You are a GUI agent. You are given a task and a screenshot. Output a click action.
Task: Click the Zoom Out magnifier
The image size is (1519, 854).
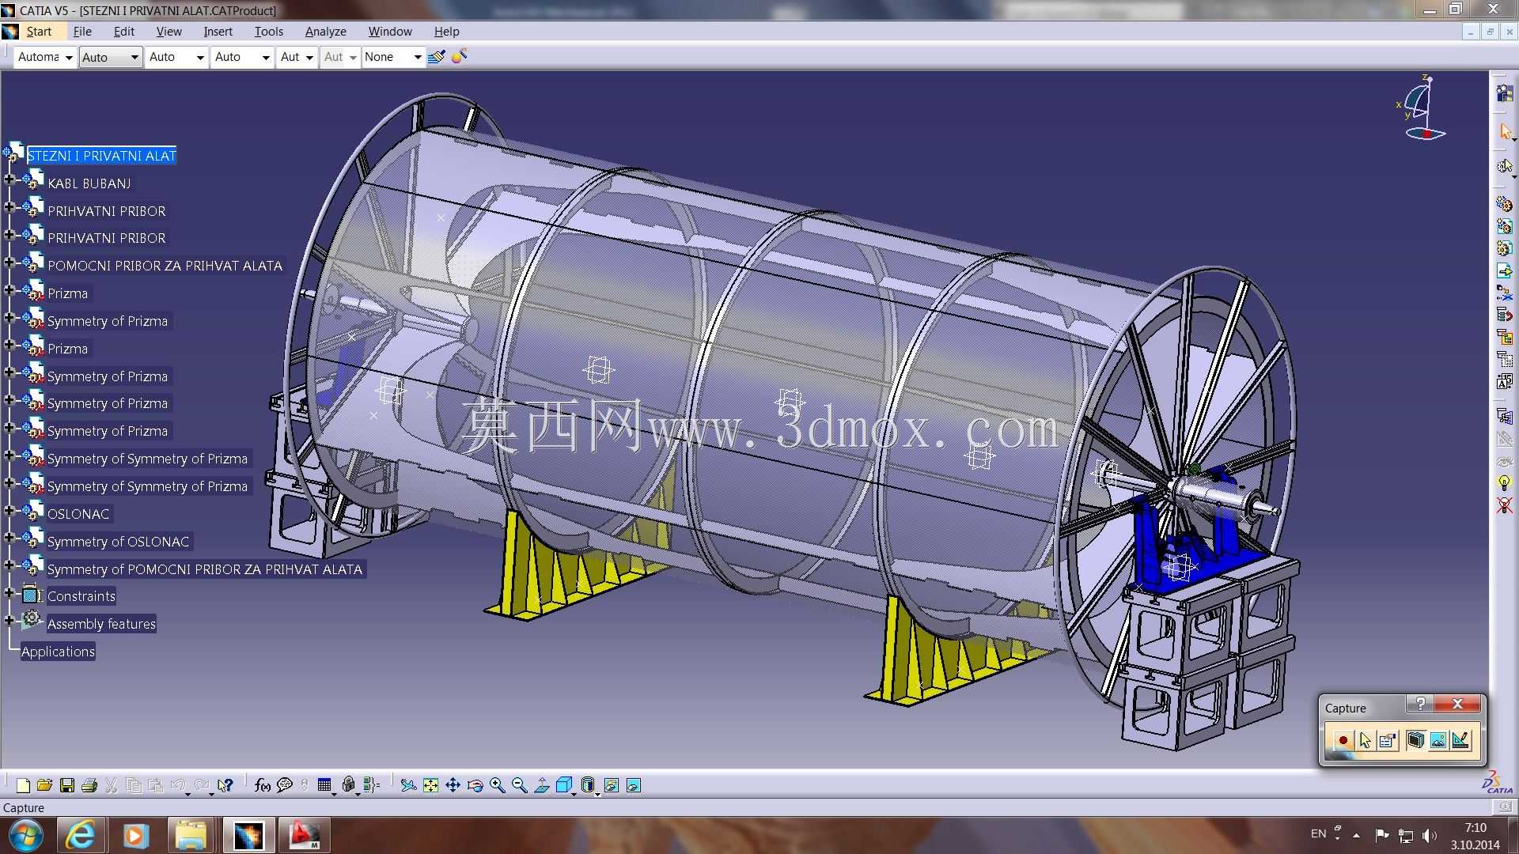pos(519,785)
